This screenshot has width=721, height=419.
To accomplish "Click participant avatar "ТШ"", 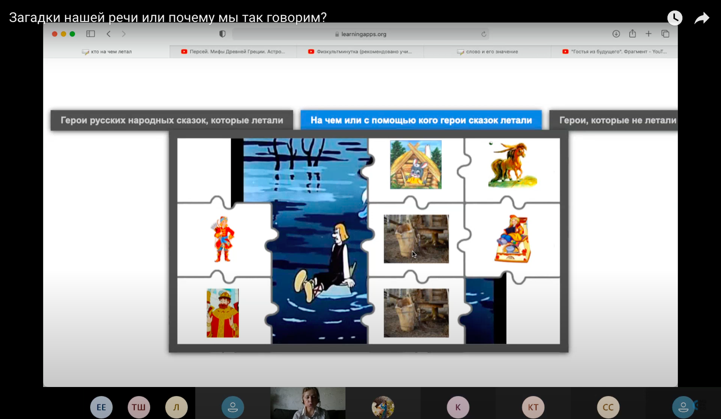I will pyautogui.click(x=139, y=407).
